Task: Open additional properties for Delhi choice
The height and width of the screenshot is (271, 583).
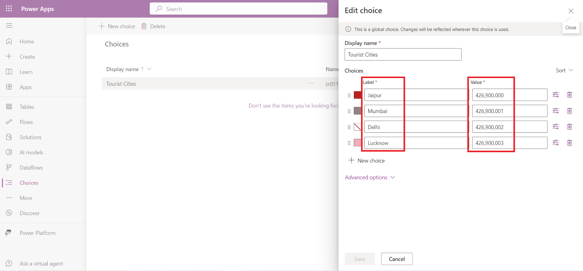Action: point(555,127)
